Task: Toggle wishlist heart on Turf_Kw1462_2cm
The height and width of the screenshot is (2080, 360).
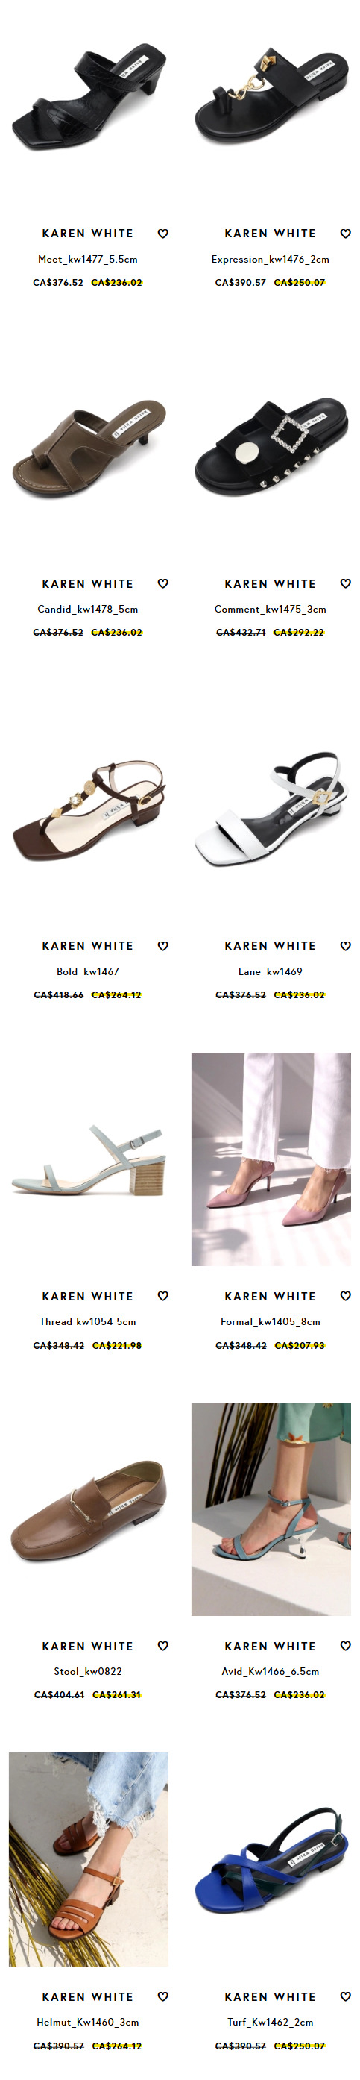Action: [x=346, y=1996]
